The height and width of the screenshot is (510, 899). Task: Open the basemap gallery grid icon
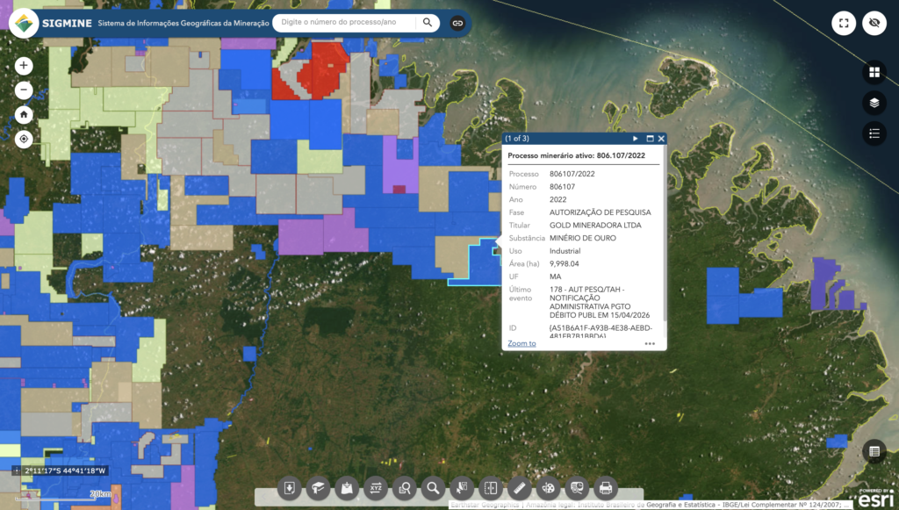click(x=874, y=72)
